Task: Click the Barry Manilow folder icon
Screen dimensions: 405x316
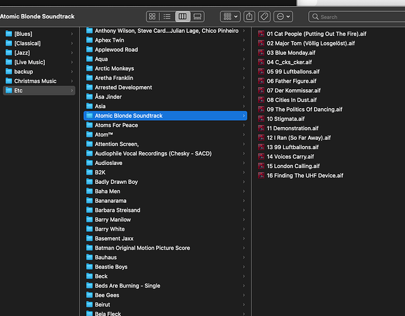Action: coord(89,220)
